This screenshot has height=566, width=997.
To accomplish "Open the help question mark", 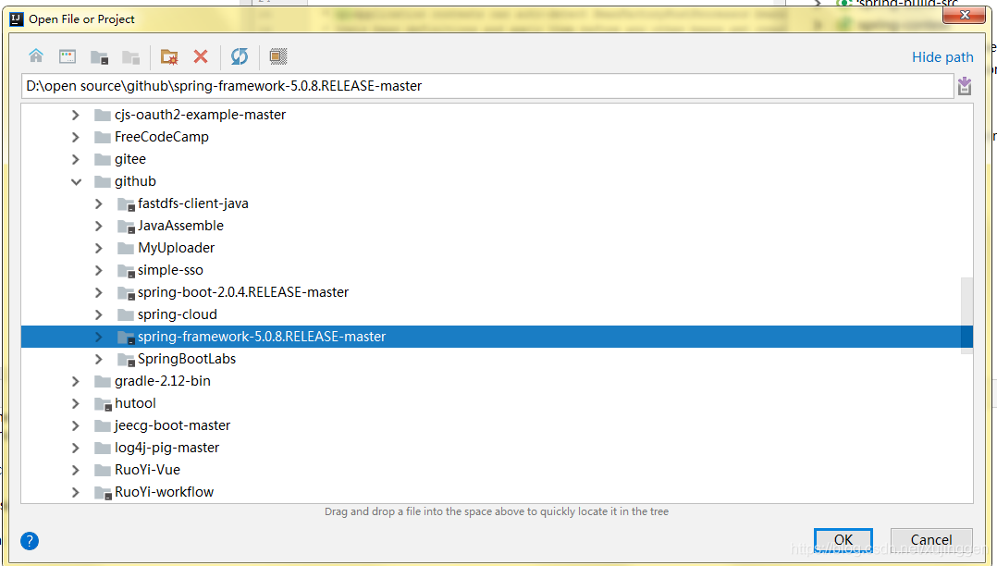I will (30, 541).
